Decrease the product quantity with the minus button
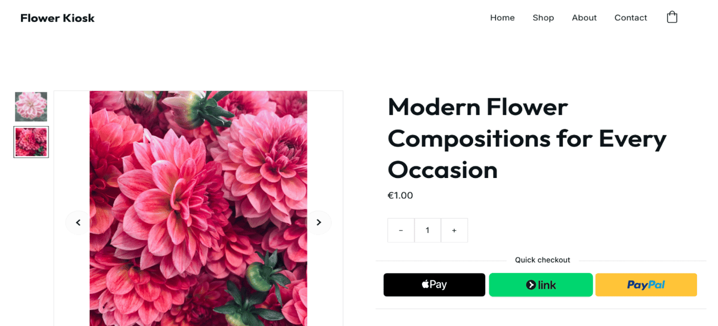Screen dimensions: 718x326 click(401, 230)
